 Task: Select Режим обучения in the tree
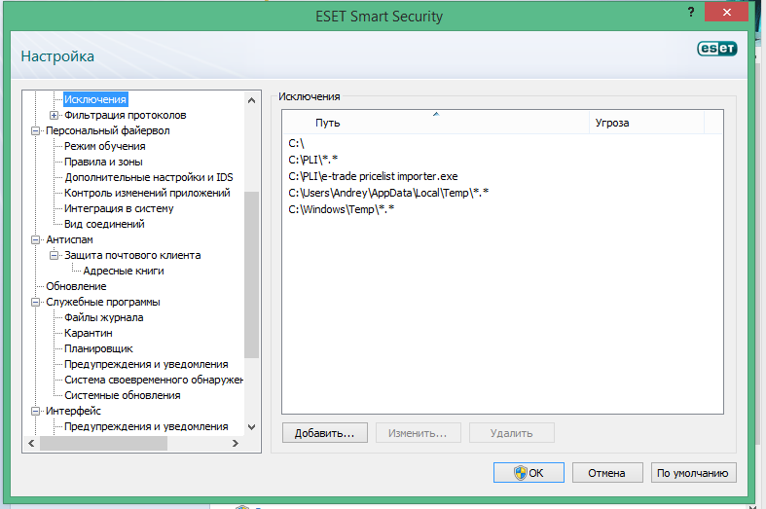(x=104, y=147)
